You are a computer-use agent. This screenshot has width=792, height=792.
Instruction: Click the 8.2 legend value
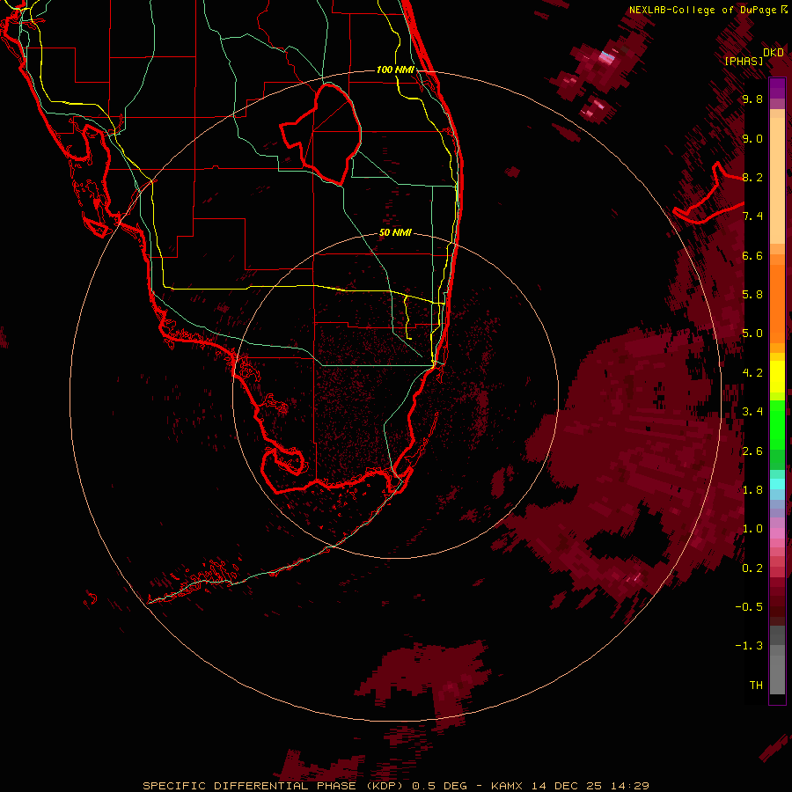click(x=752, y=178)
